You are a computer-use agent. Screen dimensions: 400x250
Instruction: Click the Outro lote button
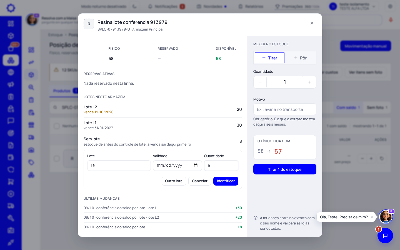(174, 181)
